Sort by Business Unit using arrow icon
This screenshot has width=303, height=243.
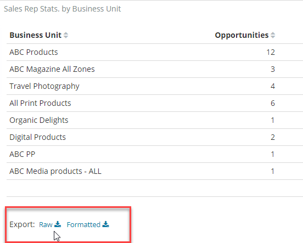[x=66, y=35]
